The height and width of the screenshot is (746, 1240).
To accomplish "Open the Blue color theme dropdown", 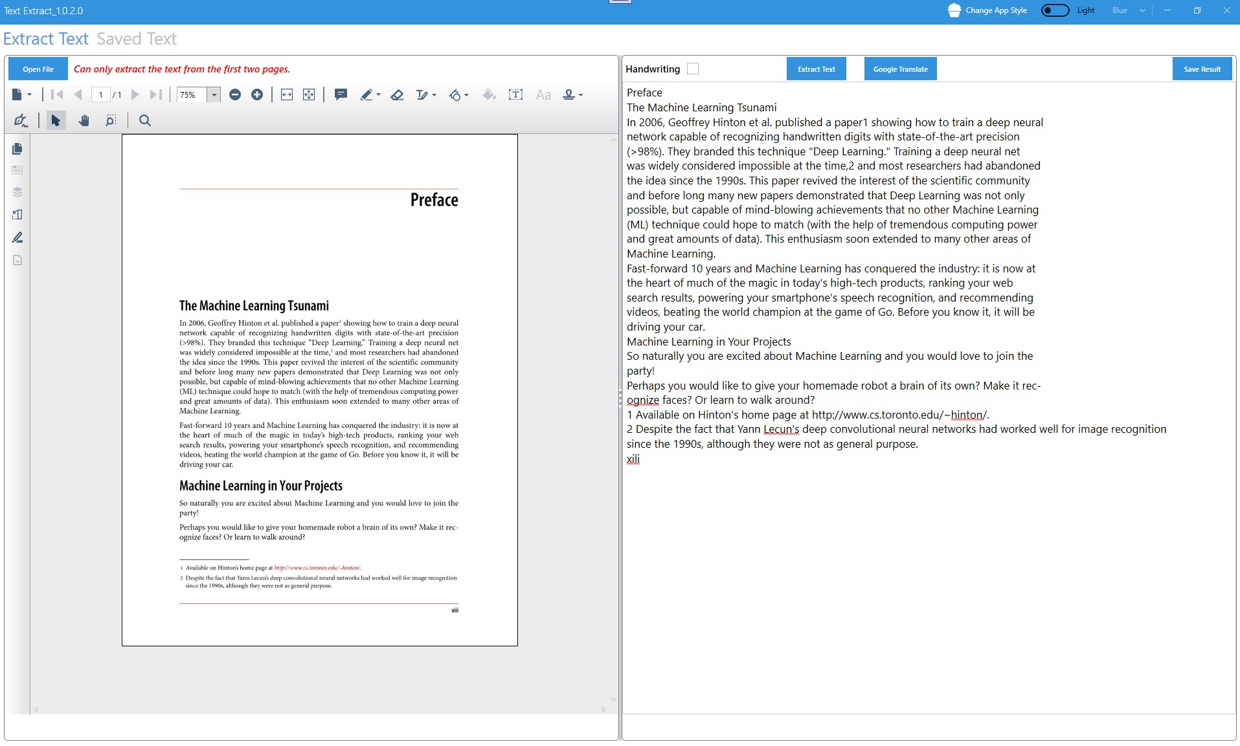I will point(1129,10).
